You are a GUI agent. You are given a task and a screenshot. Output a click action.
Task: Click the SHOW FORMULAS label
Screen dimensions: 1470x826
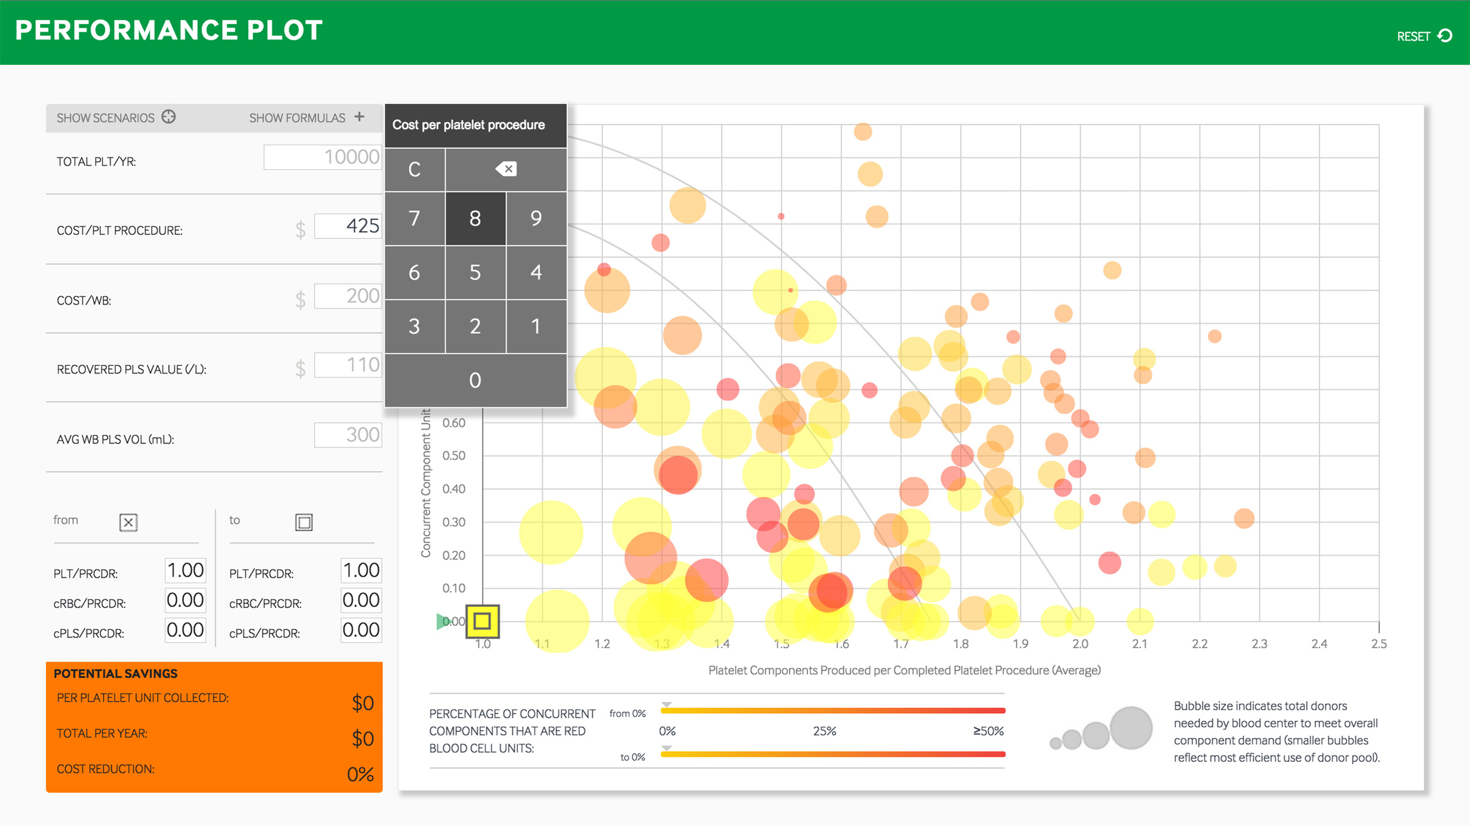297,118
